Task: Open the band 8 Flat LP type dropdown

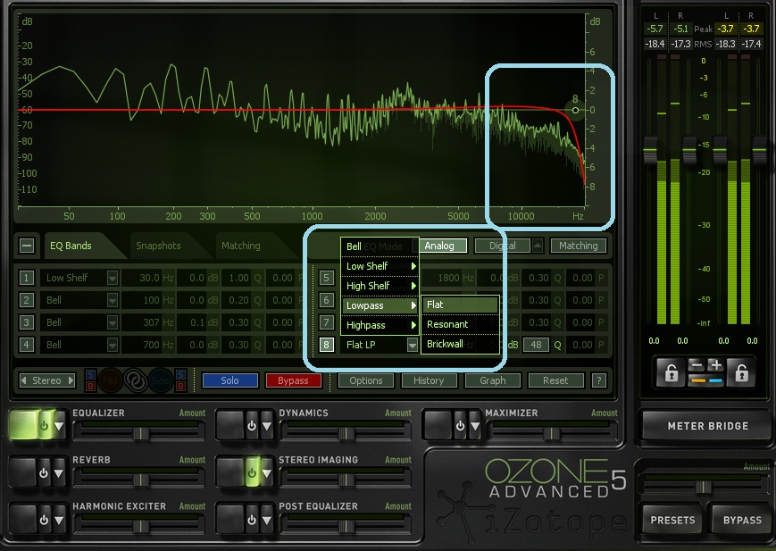Action: pyautogui.click(x=413, y=345)
